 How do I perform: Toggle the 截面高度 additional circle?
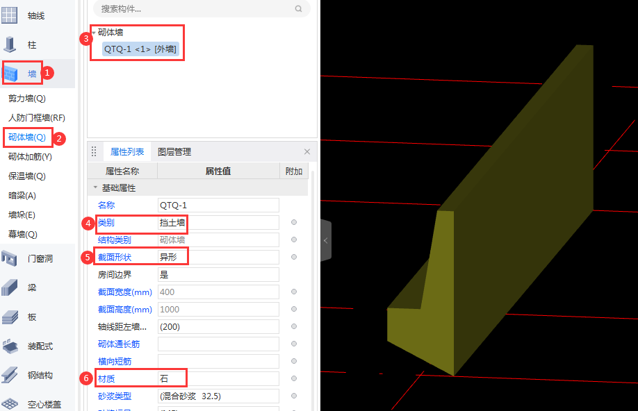294,310
